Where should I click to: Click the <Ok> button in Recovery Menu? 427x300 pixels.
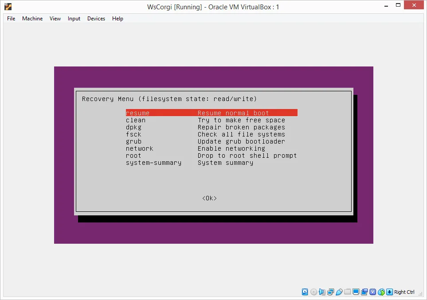pos(209,198)
